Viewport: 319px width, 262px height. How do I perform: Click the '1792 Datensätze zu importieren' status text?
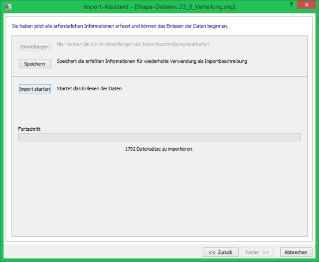coord(159,149)
